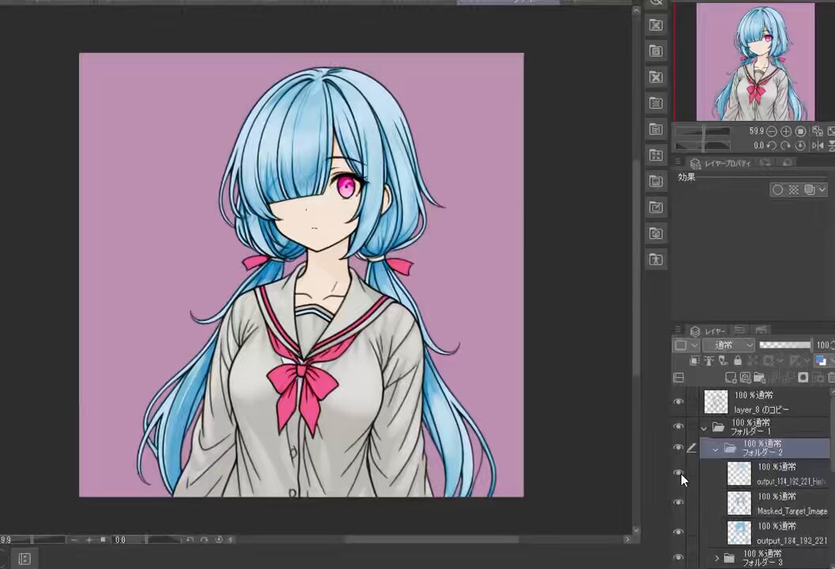Open blend mode 通常 dropdown
835x569 pixels.
(728, 345)
